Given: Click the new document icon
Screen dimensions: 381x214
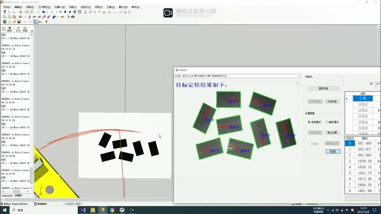Looking at the screenshot, I should point(9,22).
